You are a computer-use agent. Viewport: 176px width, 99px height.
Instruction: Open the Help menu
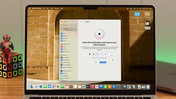tap(62, 9)
